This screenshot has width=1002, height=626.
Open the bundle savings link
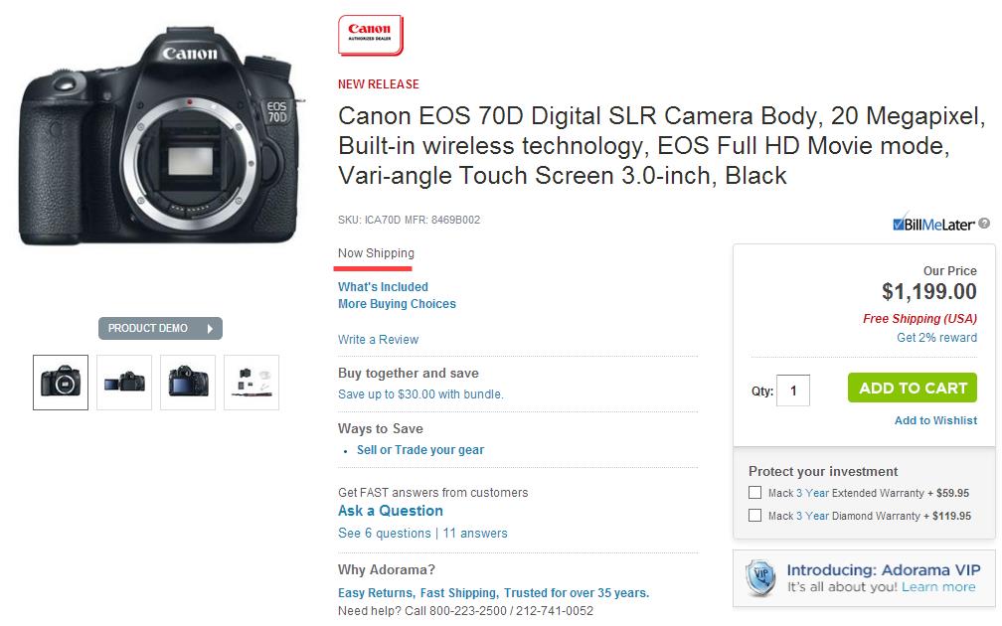point(420,393)
